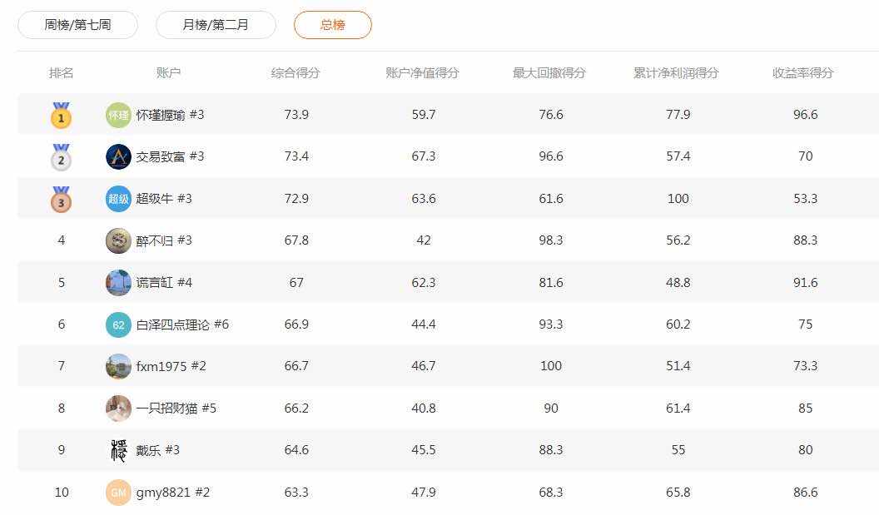Click the 累计净利润得分 column header
The image size is (879, 515).
click(676, 73)
